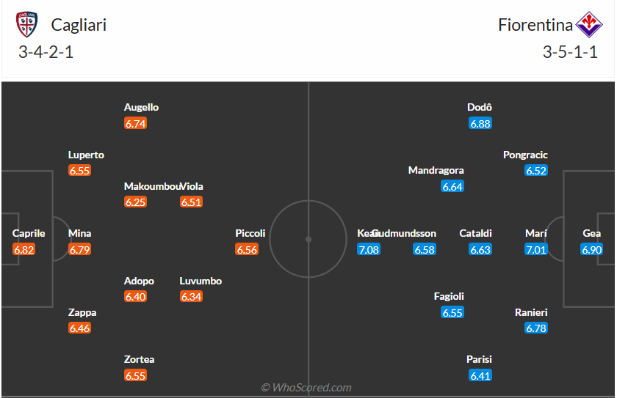Viewport: 617px width, 398px height.
Task: Open Zortea's player name
Action: pos(140,360)
